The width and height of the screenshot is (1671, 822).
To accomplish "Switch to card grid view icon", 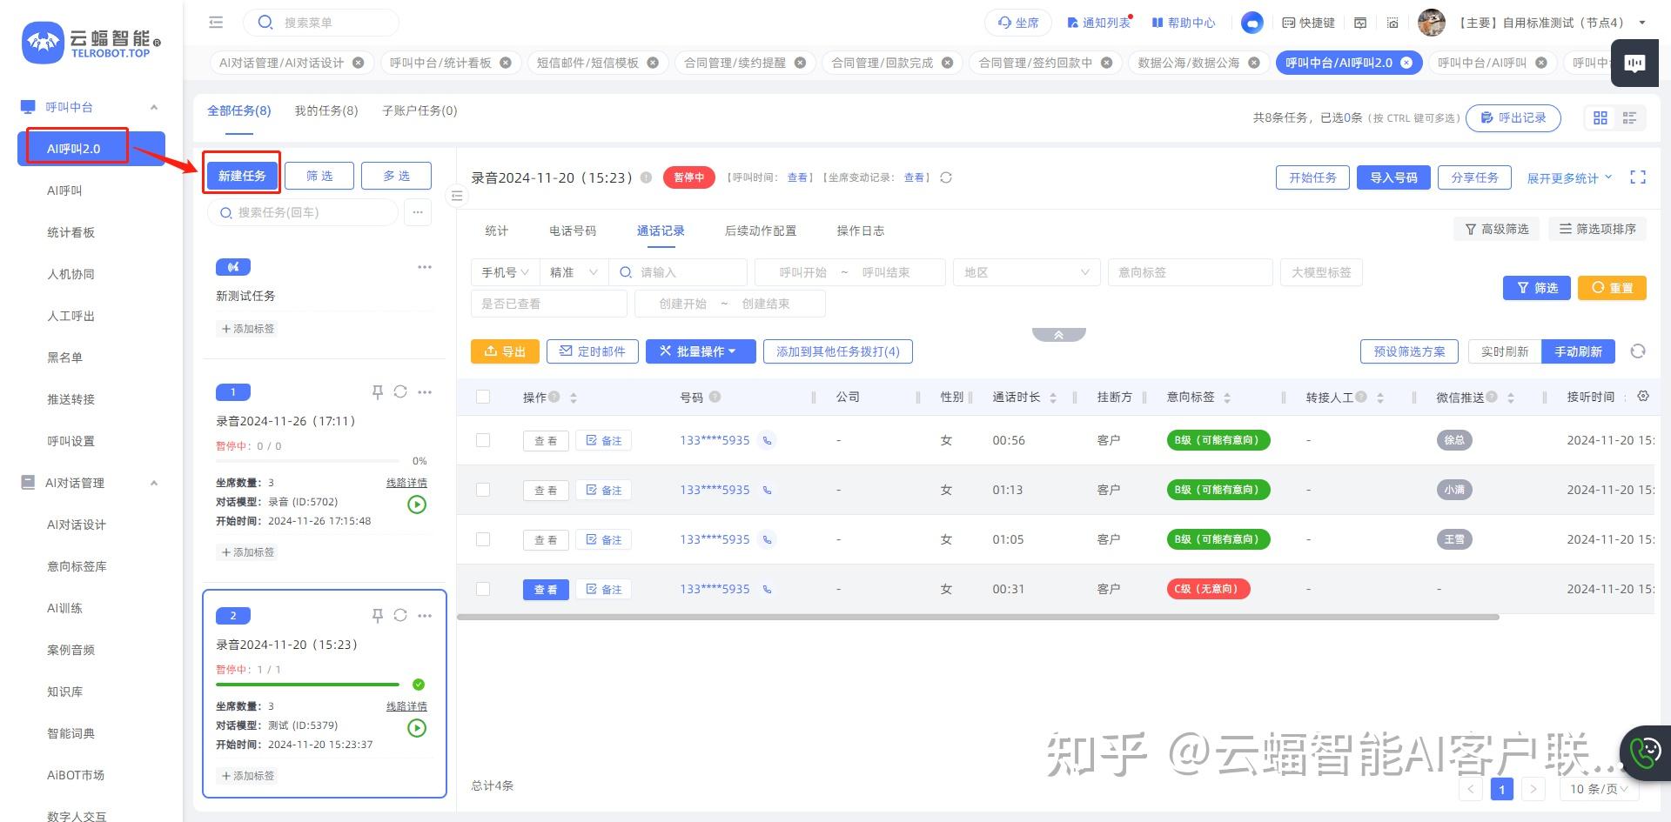I will [1601, 117].
